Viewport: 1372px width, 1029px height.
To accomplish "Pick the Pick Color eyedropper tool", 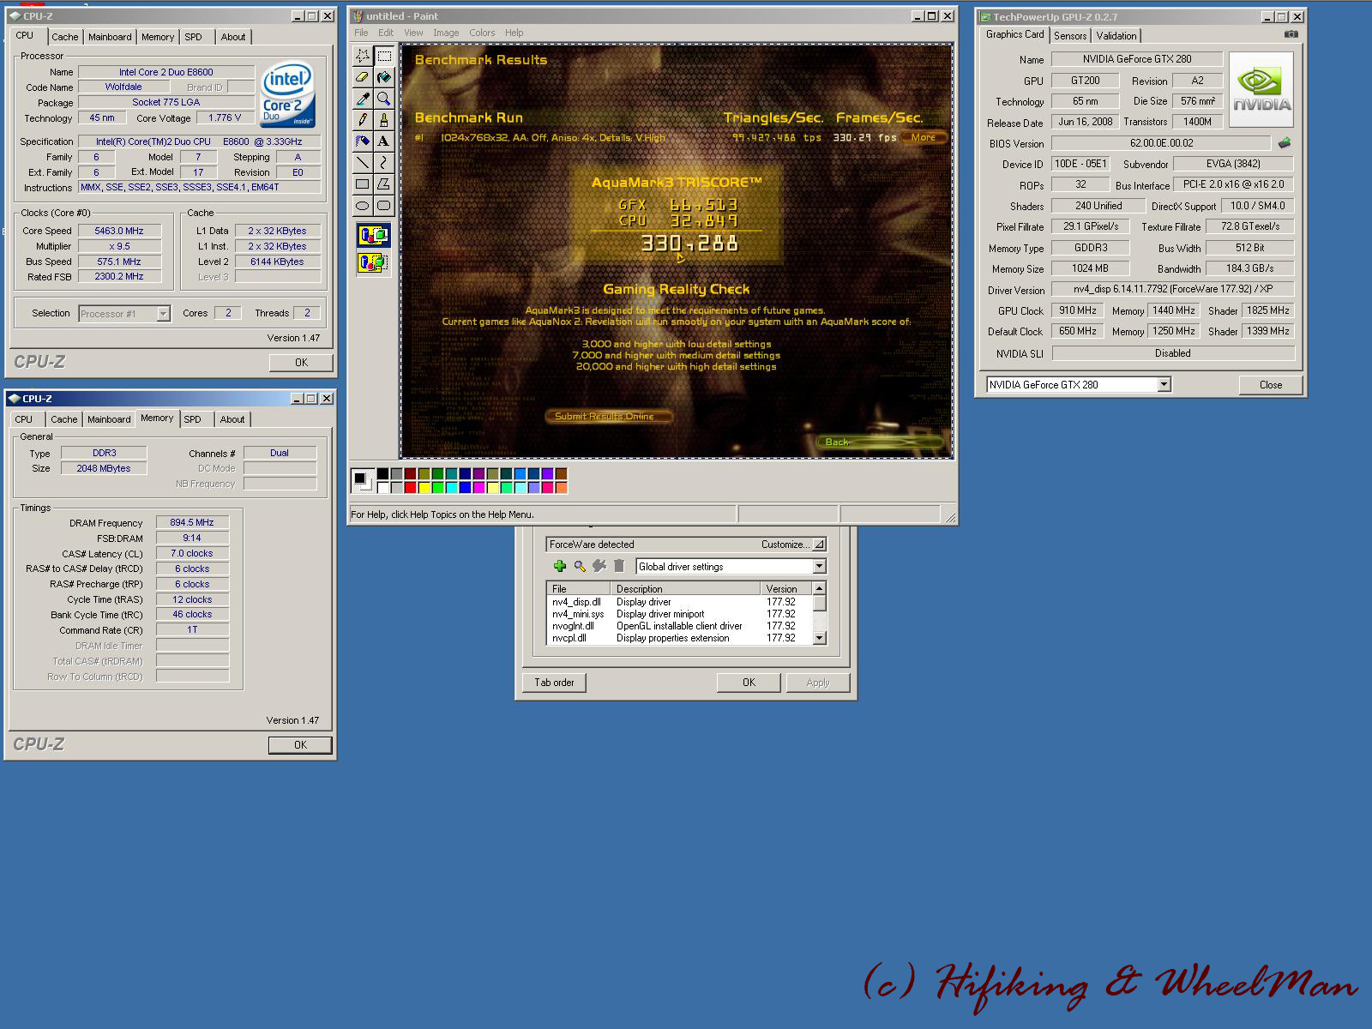I will coord(363,99).
